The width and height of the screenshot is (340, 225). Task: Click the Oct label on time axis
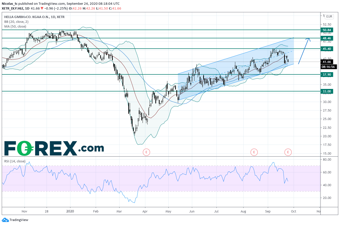[294, 211]
